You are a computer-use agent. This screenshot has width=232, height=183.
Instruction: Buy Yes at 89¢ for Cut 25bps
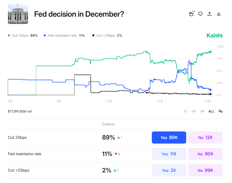pos(169,137)
